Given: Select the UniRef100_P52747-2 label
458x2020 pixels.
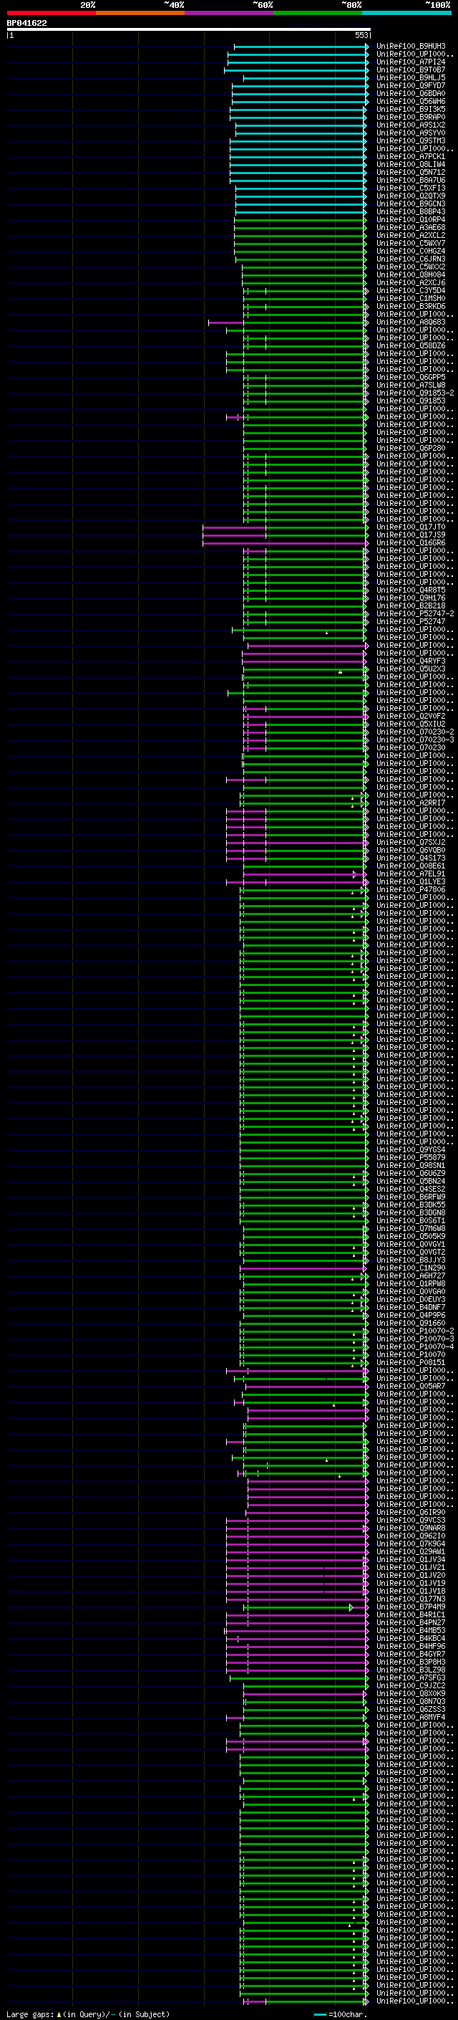Looking at the screenshot, I should click(x=415, y=614).
